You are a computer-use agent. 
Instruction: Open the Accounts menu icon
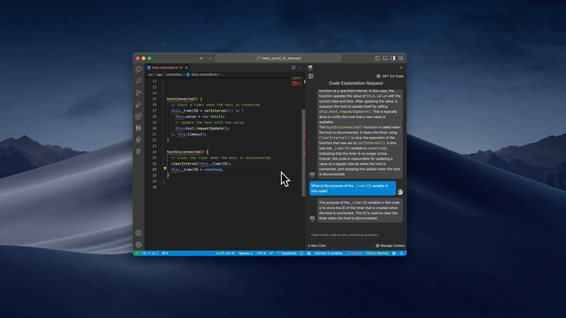coord(139,233)
